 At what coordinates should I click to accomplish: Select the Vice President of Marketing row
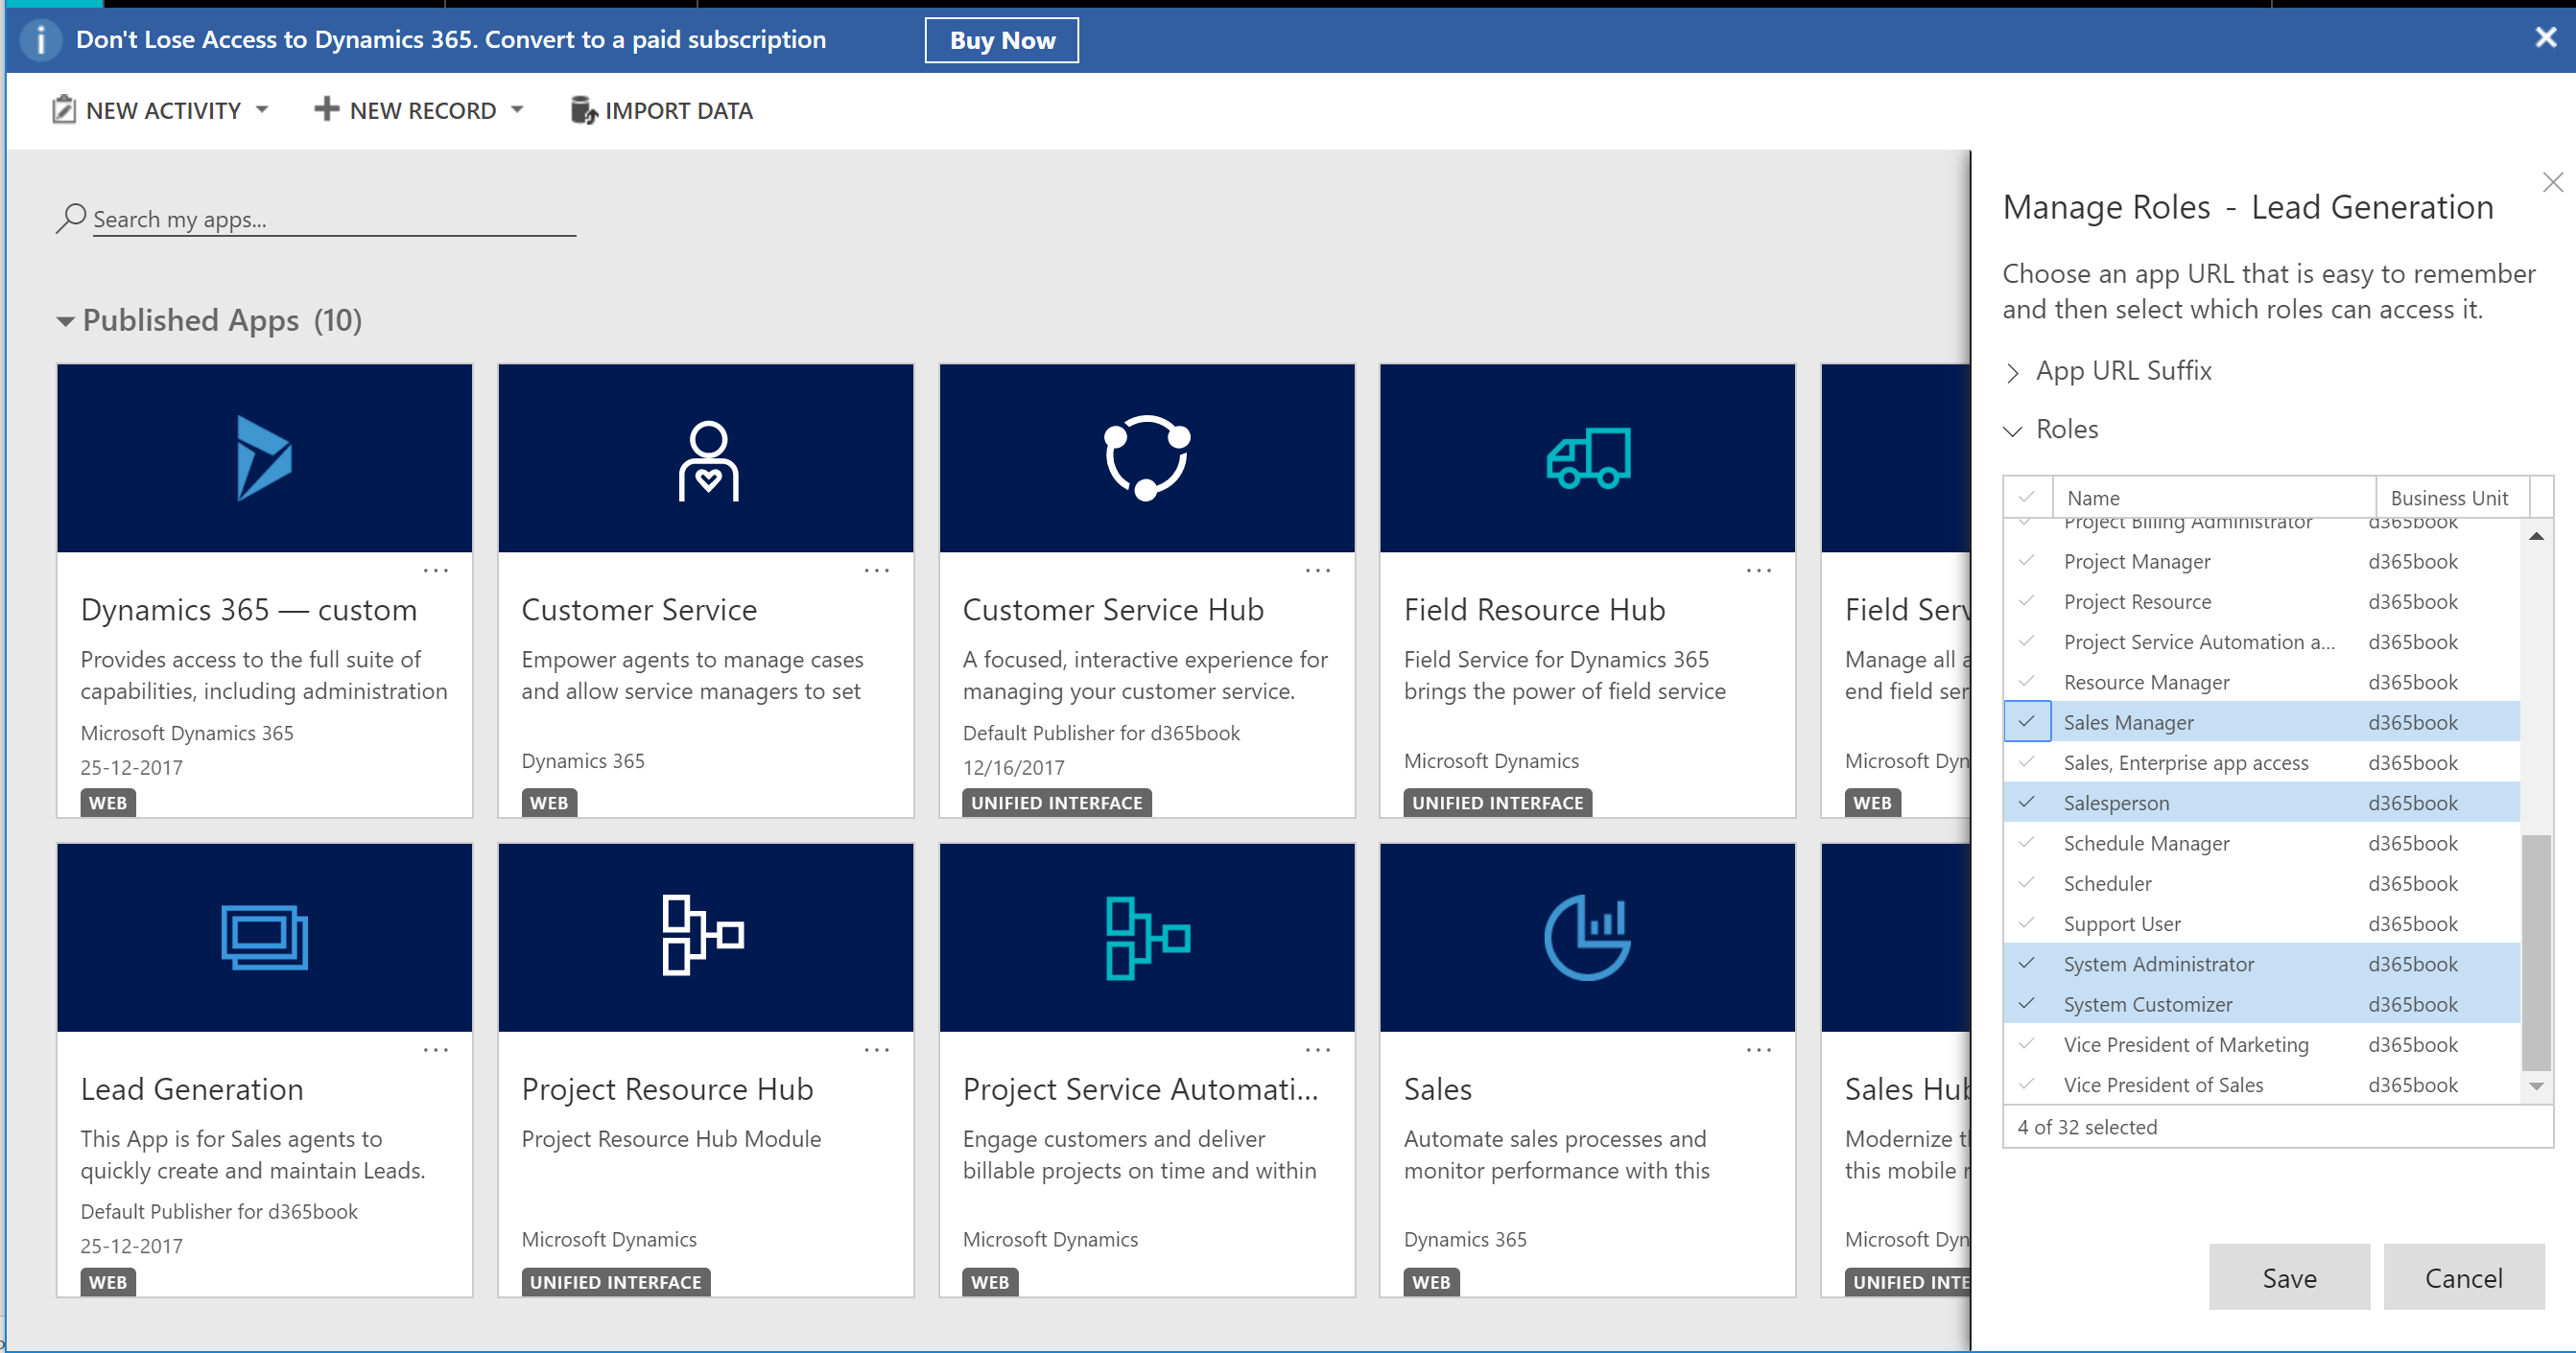(x=2261, y=1044)
